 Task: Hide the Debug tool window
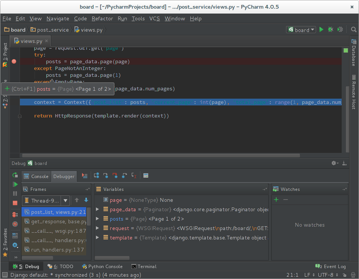(x=344, y=163)
